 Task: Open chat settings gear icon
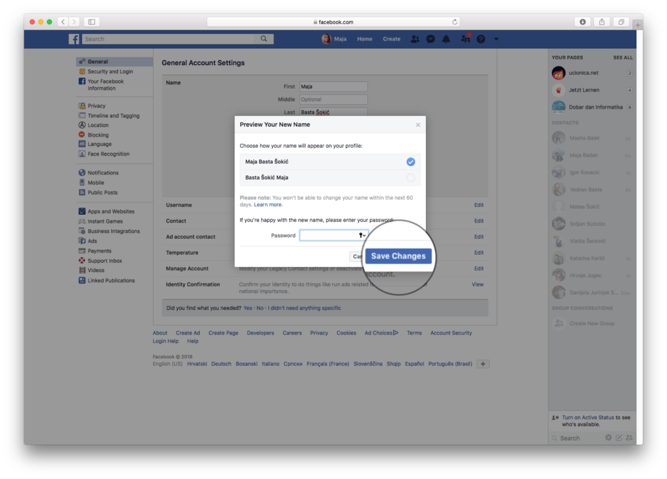pyautogui.click(x=608, y=438)
